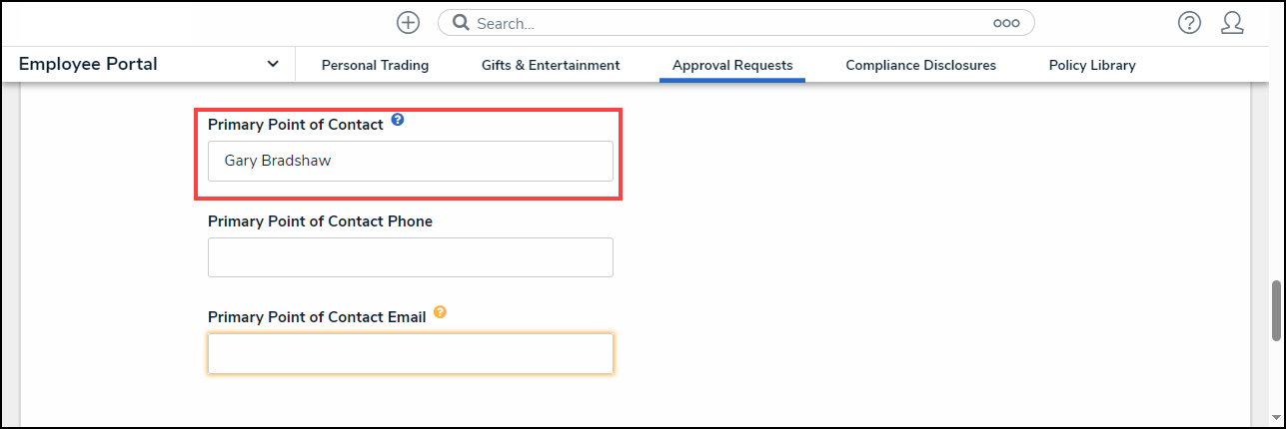
Task: Switch to the Personal Trading tab
Action: tap(375, 66)
